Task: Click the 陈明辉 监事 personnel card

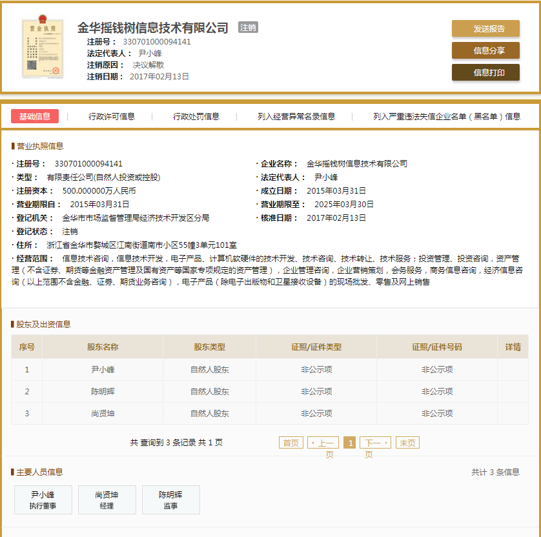Action: coord(170,500)
